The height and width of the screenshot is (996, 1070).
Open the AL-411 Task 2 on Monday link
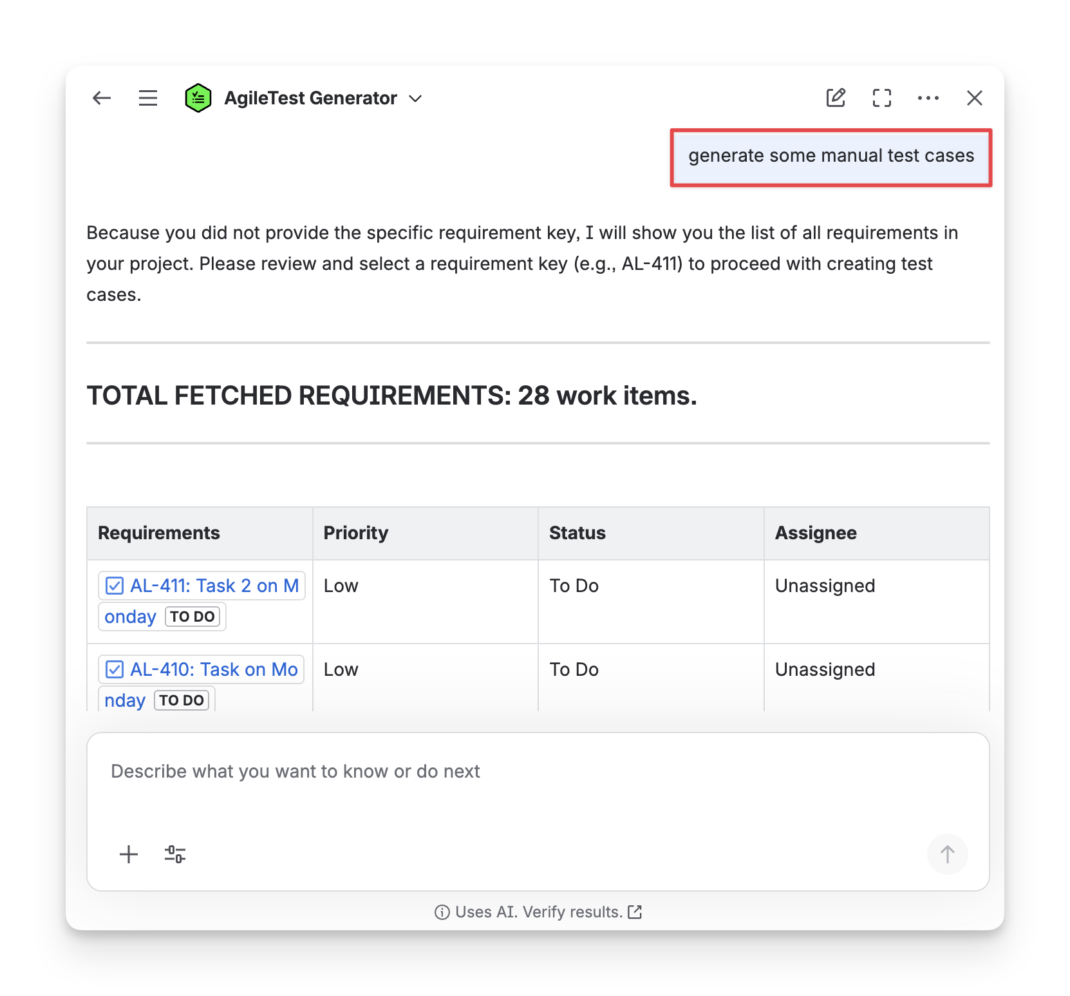tap(214, 586)
